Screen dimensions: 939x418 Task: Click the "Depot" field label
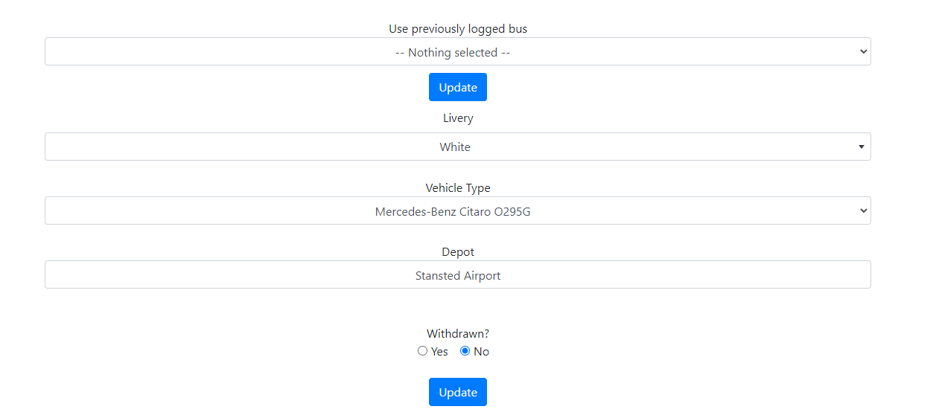[457, 252]
